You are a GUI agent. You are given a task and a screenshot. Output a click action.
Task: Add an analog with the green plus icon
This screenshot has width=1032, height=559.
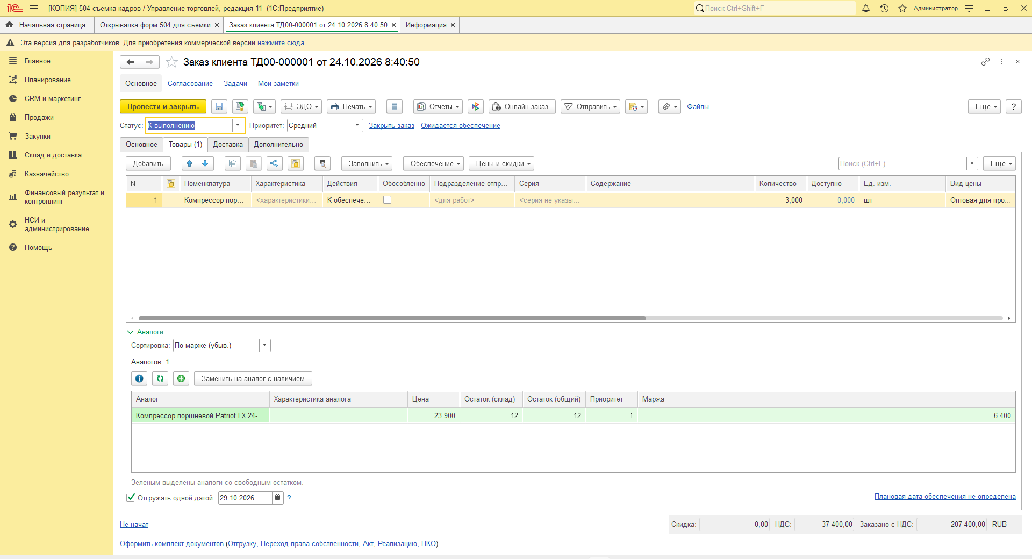[x=181, y=378]
